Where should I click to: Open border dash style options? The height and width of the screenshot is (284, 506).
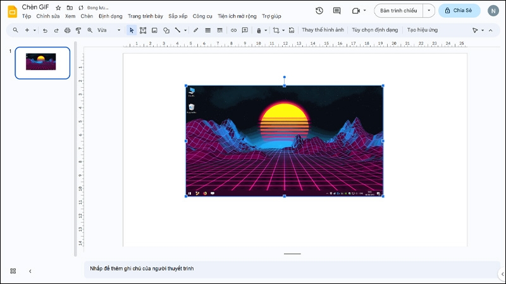219,30
